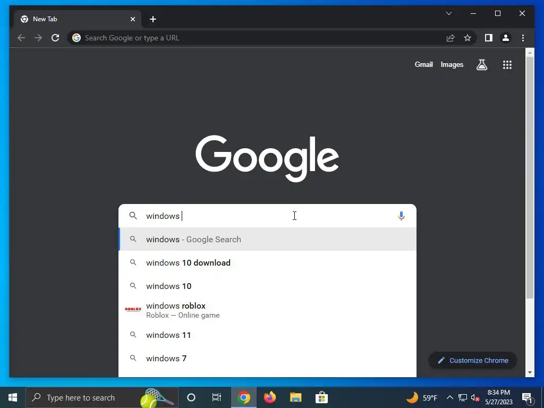Open the Chrome side panel

tap(489, 38)
